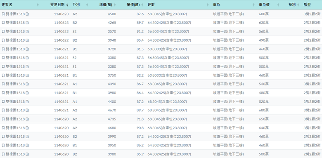Open document icon in row with unit price 86.2

(x=27, y=145)
